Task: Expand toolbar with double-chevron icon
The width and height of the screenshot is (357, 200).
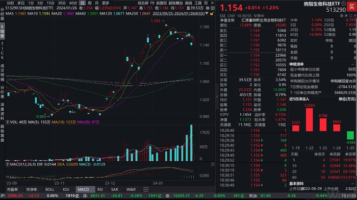Action: pos(212,3)
